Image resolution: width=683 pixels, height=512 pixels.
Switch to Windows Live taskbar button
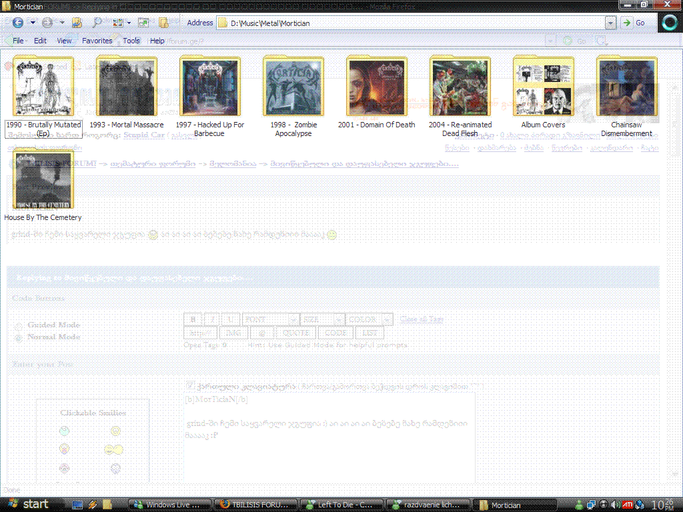[170, 505]
